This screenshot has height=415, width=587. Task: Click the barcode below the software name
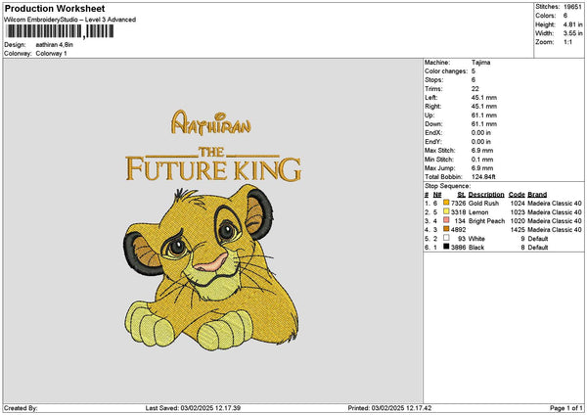click(x=60, y=31)
